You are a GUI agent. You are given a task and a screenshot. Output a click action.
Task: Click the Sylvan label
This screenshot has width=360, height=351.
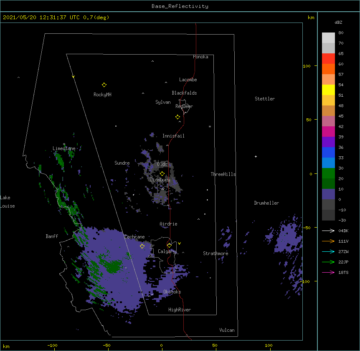163,102
